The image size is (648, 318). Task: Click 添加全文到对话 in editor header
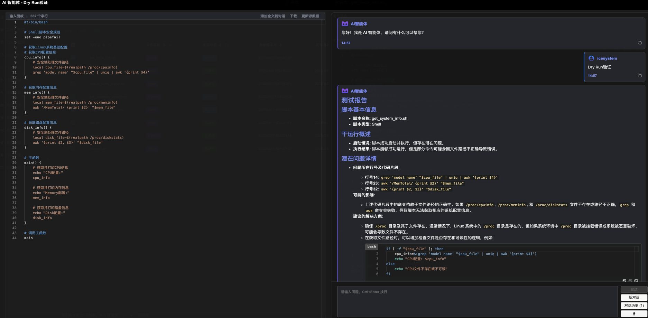pos(272,16)
